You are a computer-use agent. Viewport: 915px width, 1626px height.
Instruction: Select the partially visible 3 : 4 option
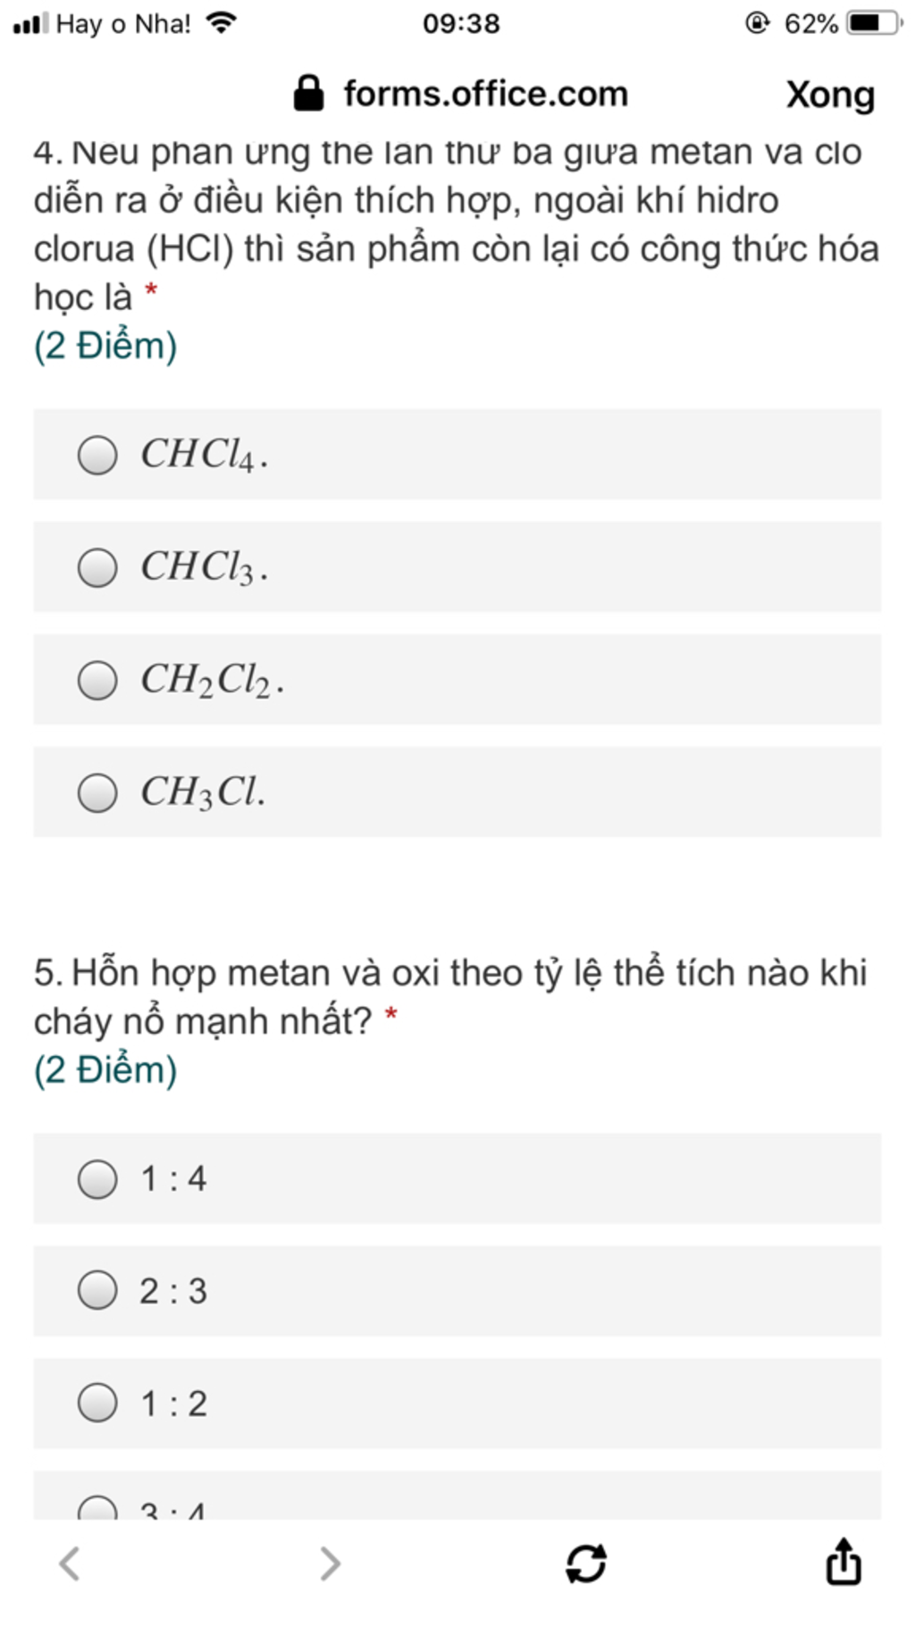(x=457, y=1496)
